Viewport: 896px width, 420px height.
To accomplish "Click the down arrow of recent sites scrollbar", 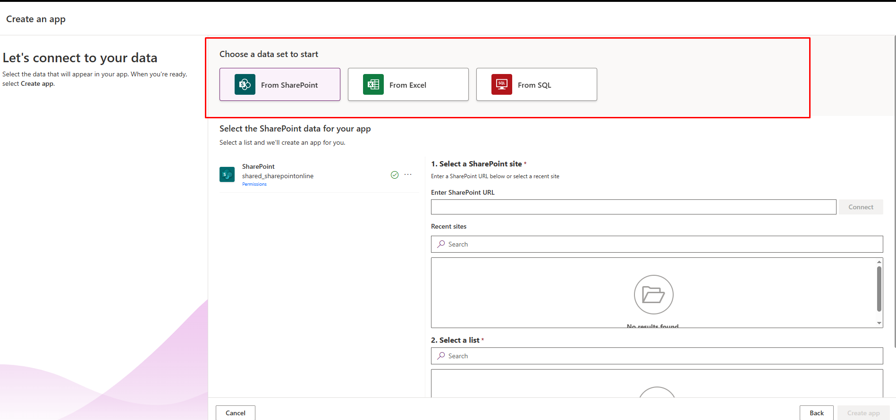I will tap(879, 323).
